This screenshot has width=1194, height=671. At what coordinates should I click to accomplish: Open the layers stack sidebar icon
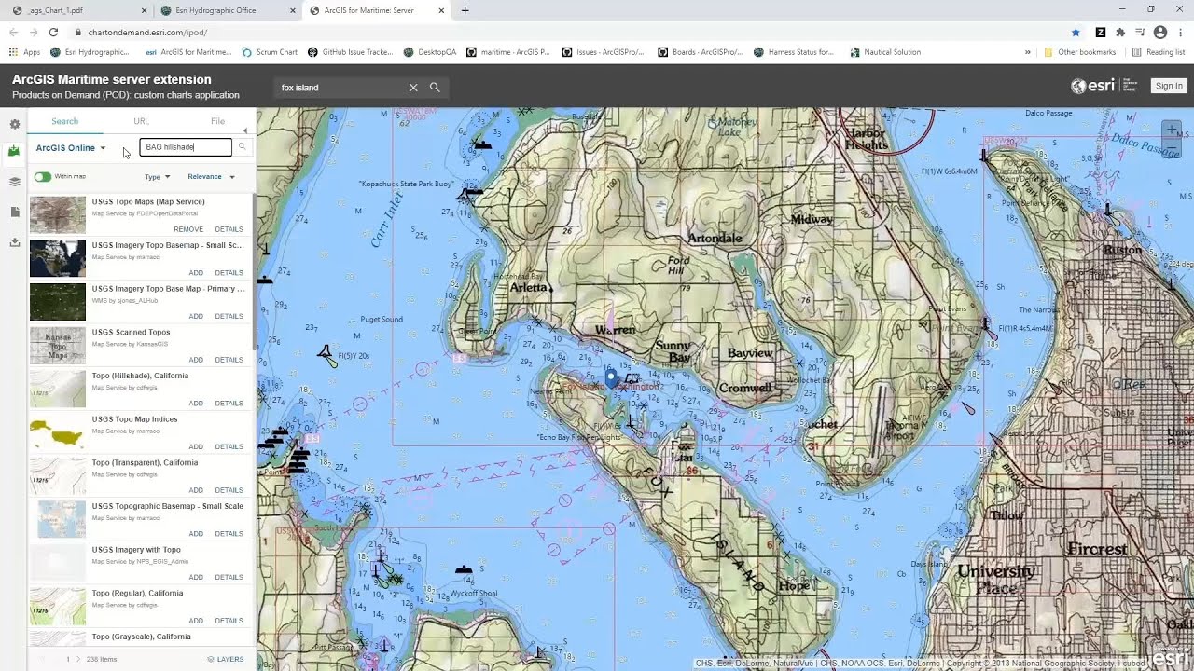(14, 182)
